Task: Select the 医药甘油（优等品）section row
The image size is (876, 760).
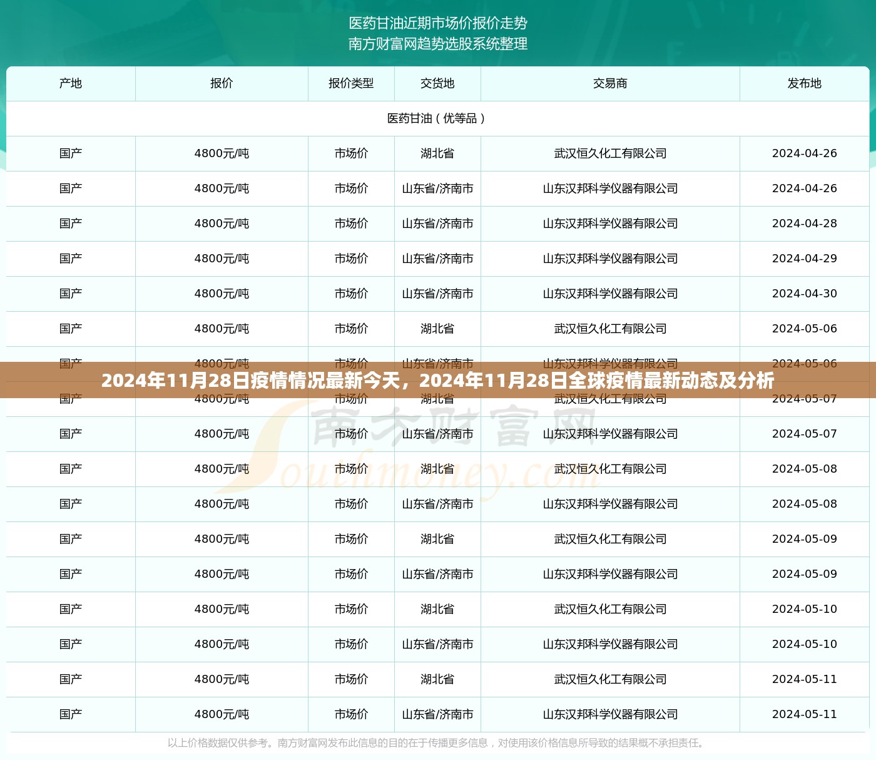Action: click(x=437, y=118)
